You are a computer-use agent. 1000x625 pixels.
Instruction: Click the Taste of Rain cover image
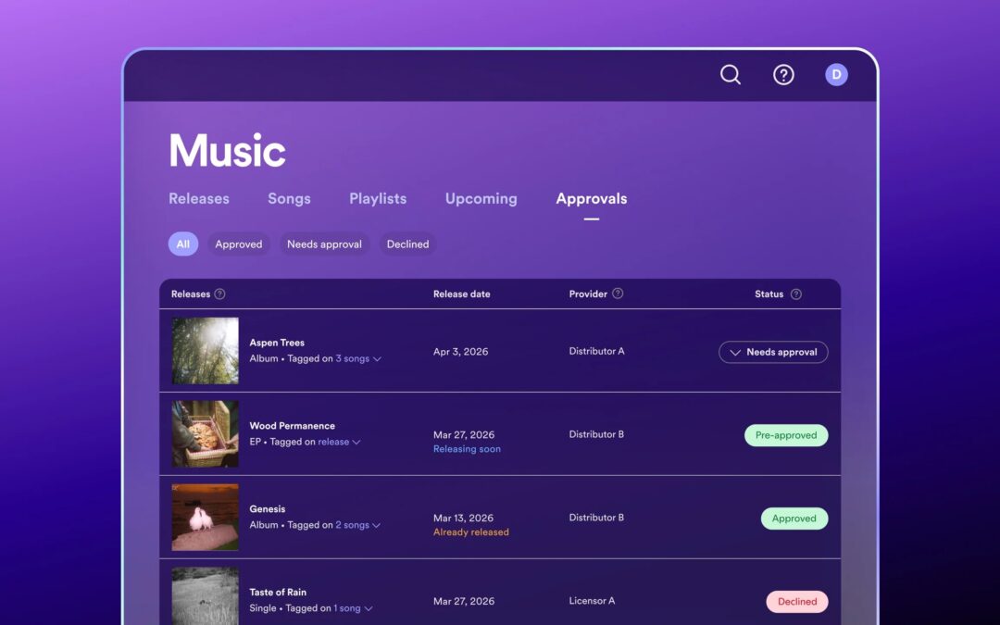[x=205, y=597]
